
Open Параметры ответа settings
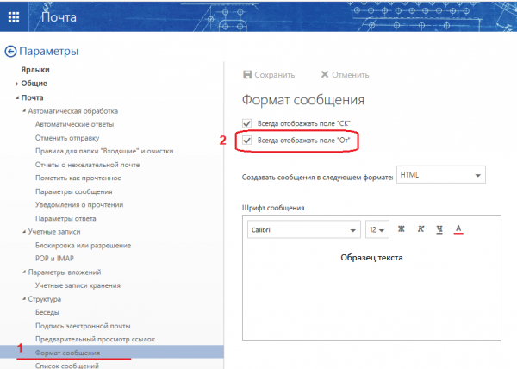[65, 218]
